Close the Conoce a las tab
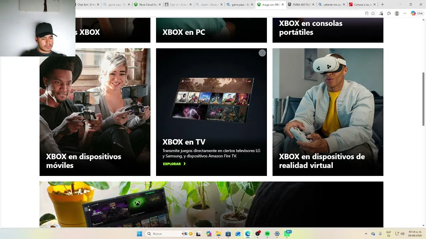This screenshot has height=239, width=426. tap(374, 5)
